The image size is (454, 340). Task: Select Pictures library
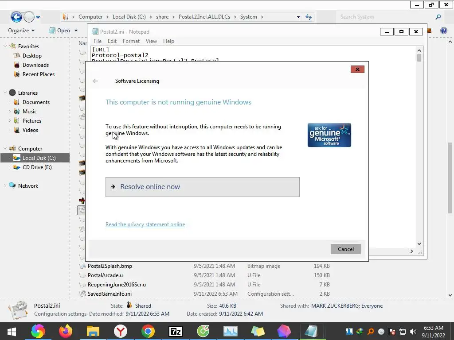point(32,120)
